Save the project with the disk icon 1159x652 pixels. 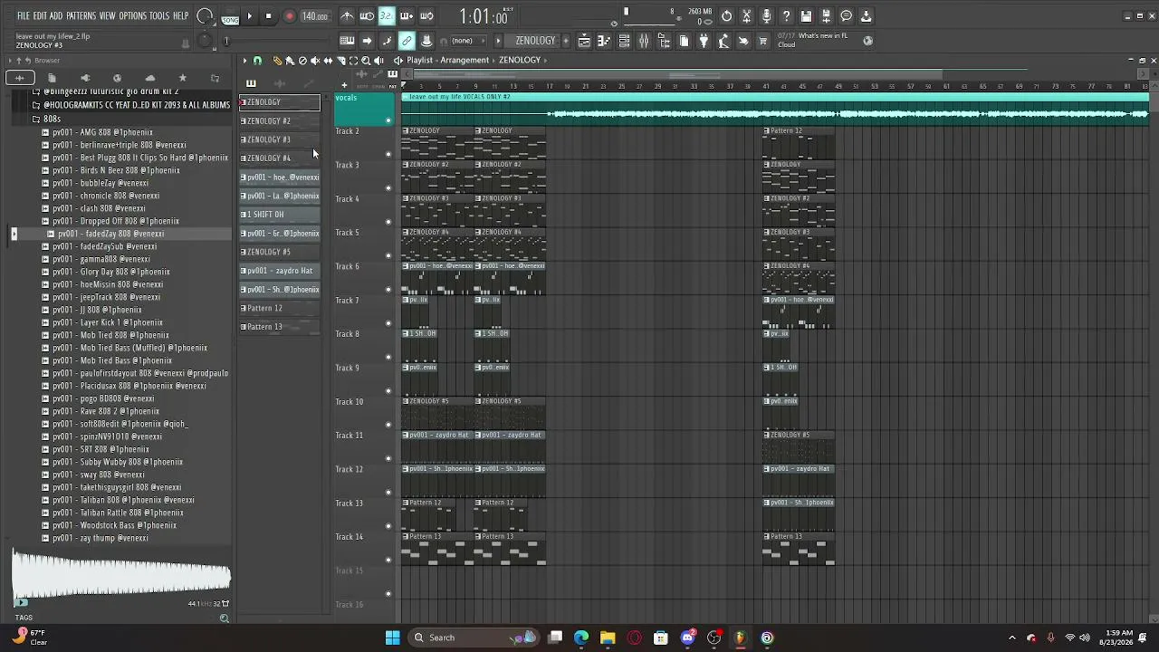pyautogui.click(x=806, y=16)
